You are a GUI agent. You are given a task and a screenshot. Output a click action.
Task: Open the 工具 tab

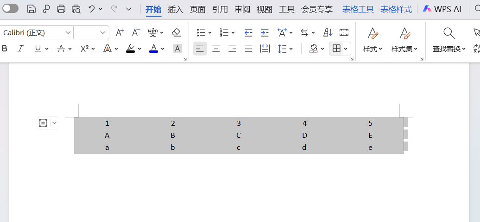[x=287, y=9]
